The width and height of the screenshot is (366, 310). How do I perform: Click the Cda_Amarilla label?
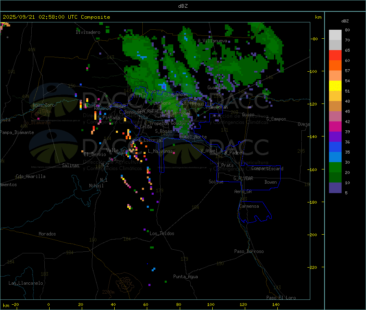pyautogui.click(x=30, y=176)
